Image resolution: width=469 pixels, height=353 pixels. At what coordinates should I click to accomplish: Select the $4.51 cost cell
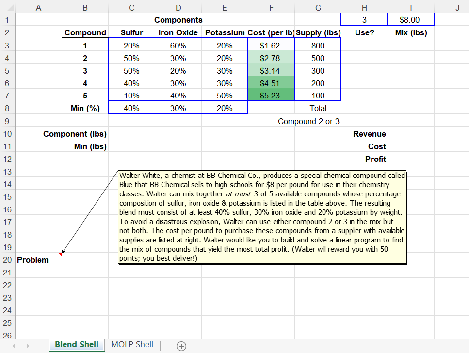point(271,83)
